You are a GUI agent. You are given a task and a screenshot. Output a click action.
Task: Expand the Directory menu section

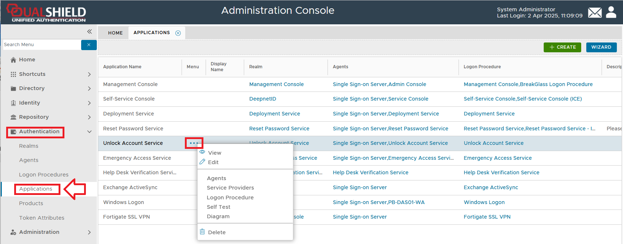(x=90, y=89)
